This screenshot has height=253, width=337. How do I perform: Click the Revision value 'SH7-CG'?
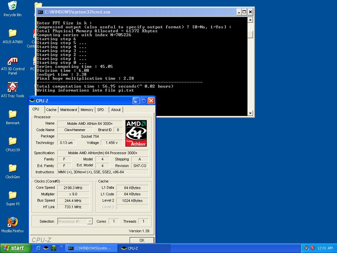point(140,166)
